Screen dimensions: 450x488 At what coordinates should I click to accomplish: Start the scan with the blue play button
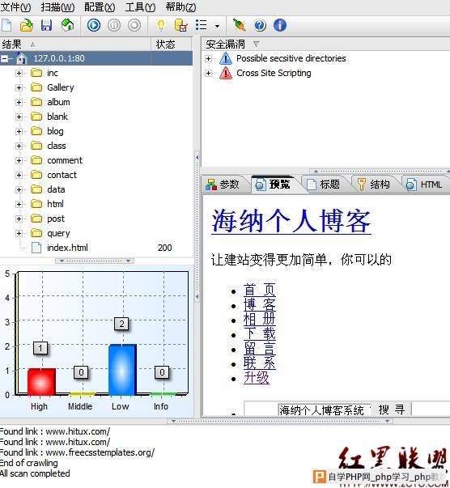[x=94, y=25]
